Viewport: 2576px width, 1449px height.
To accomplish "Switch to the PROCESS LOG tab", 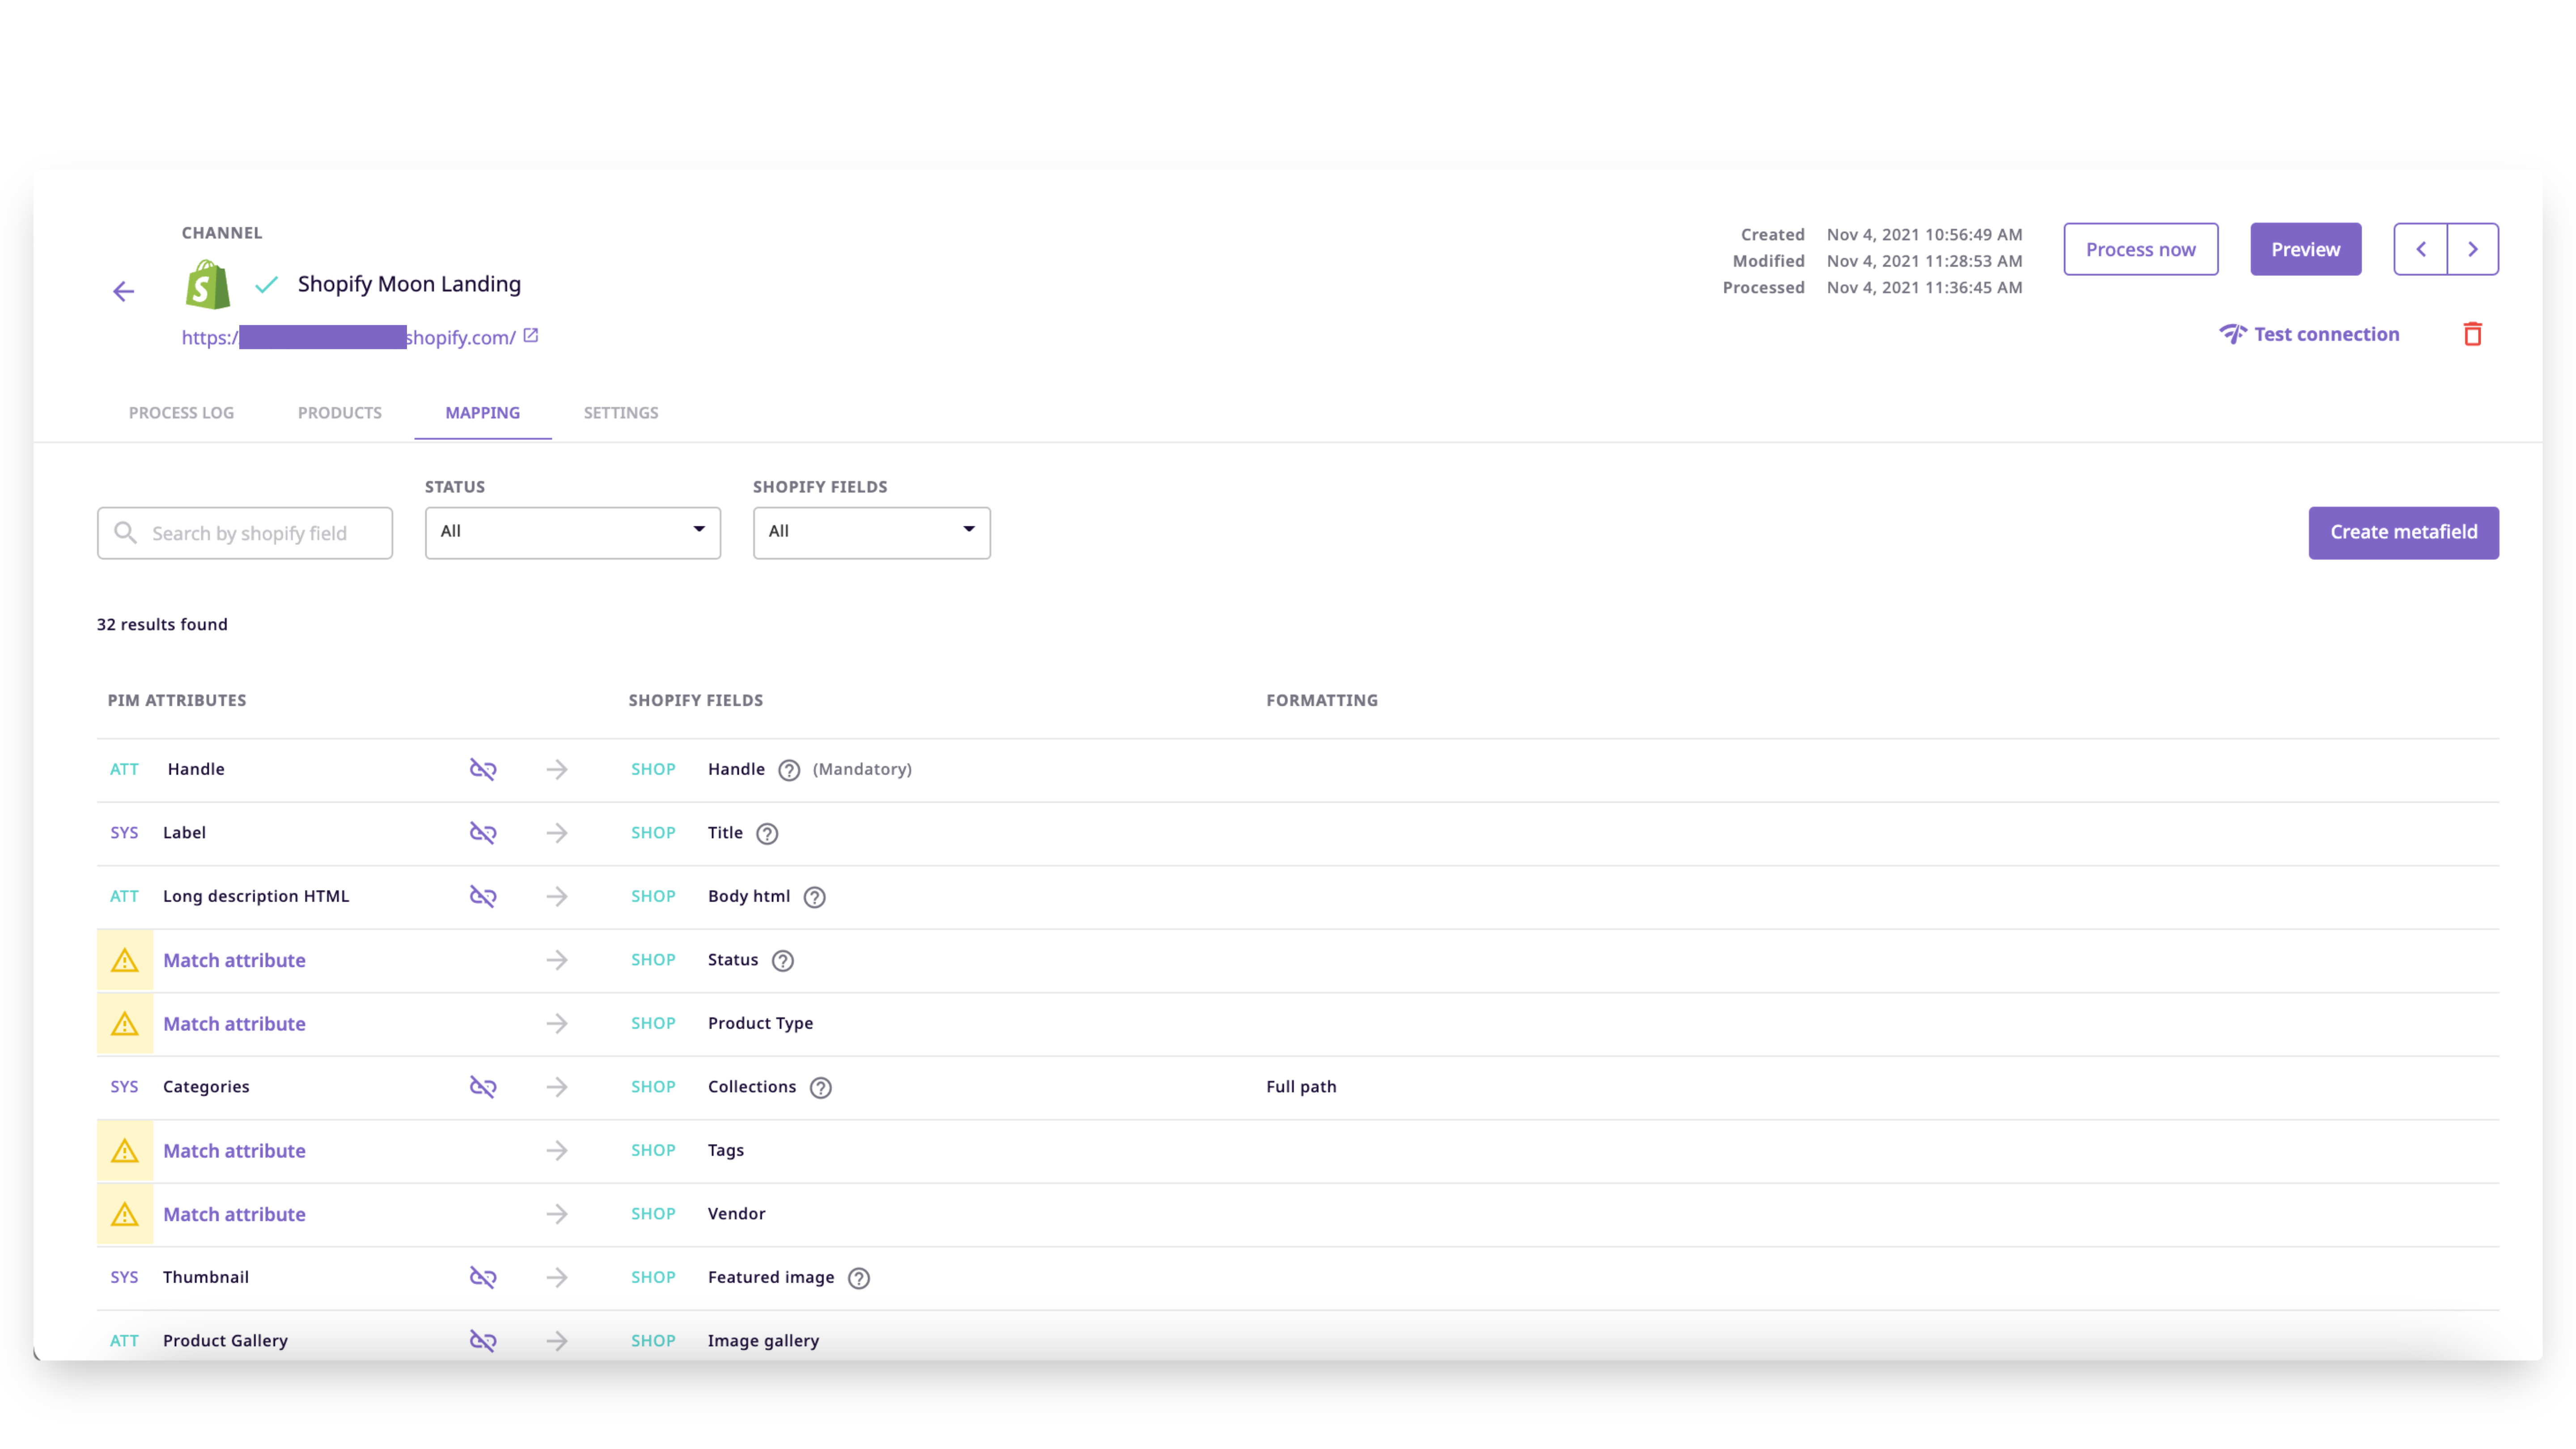I will [181, 413].
